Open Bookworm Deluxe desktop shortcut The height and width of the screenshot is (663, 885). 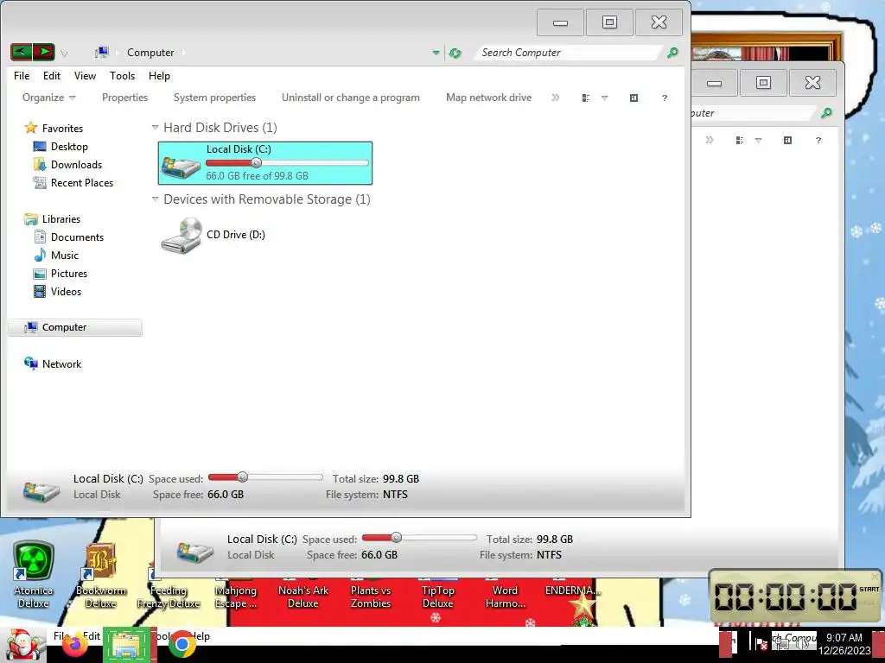(100, 574)
